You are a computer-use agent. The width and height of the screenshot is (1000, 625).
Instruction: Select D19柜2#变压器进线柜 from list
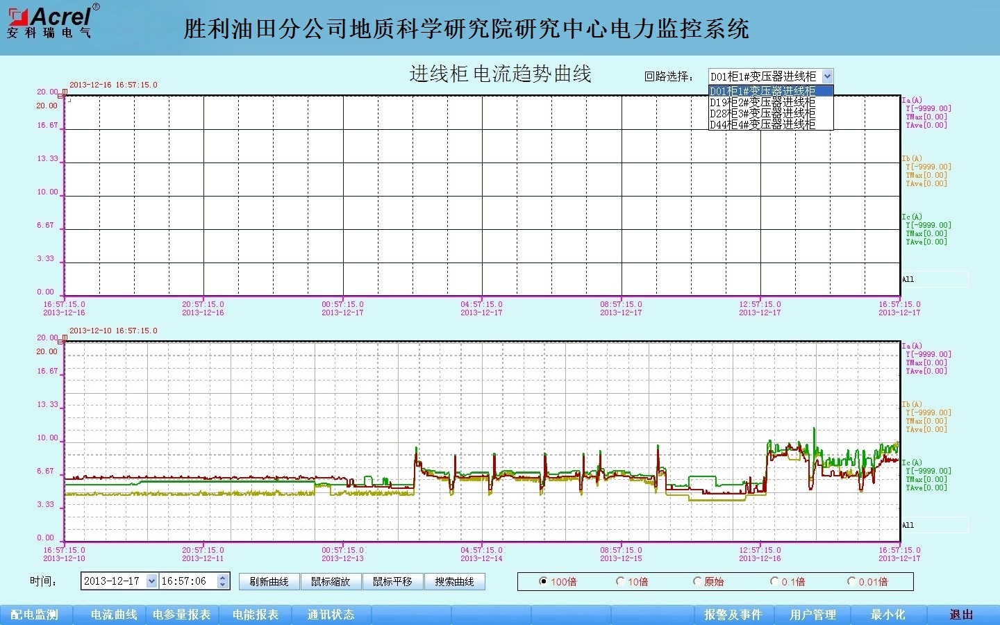(762, 102)
